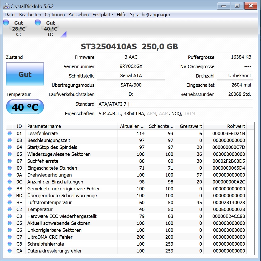The image size is (261, 261).
Task: Click raw value 000003E6D21B
Action: (229, 134)
